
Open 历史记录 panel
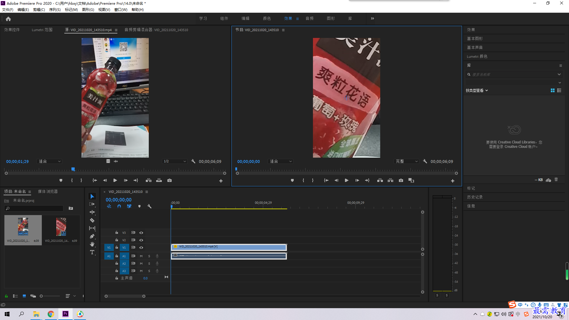point(475,197)
